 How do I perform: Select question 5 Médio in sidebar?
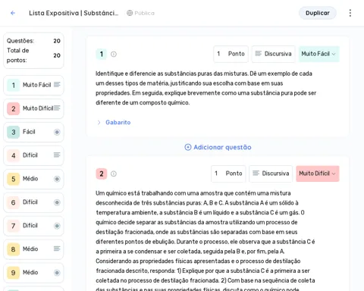(33, 179)
